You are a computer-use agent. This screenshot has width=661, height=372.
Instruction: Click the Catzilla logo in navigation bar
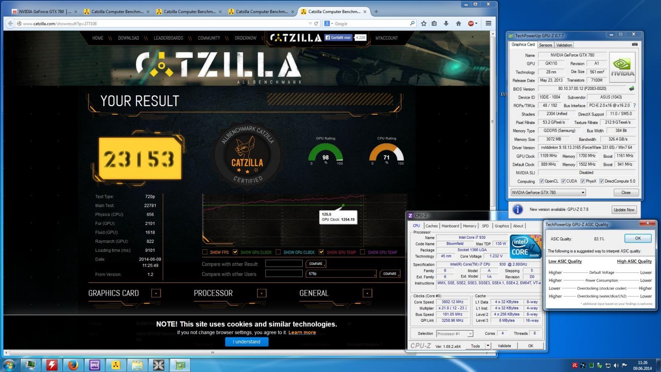[296, 38]
